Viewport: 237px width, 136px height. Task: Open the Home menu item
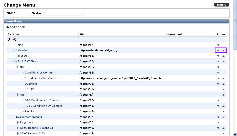point(19,45)
